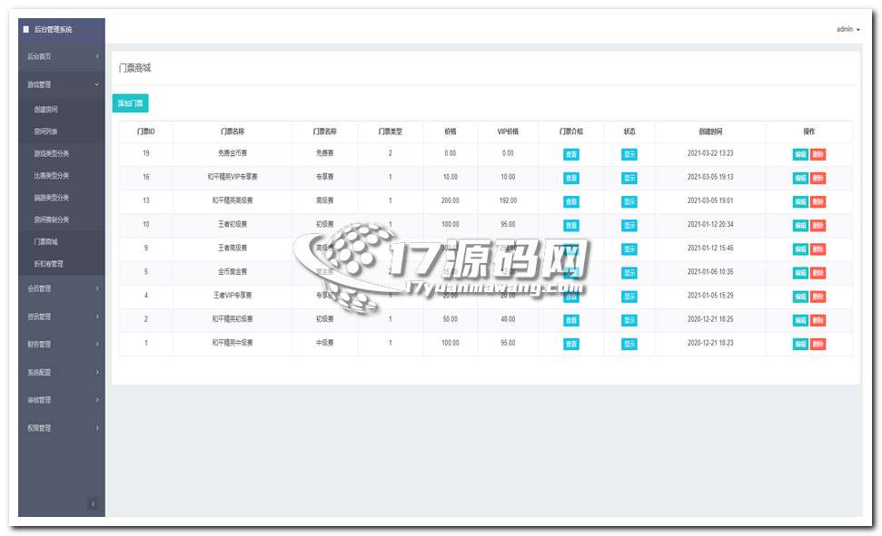Toggle 显示 status for 和平精英高级赛
The height and width of the screenshot is (536, 882).
(629, 201)
